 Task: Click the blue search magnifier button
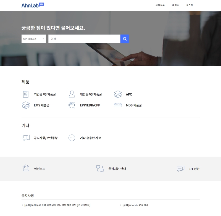click(x=125, y=39)
